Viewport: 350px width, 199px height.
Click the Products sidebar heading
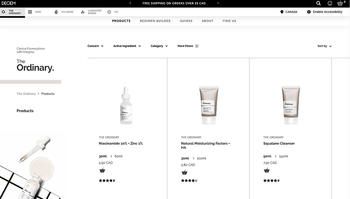click(x=25, y=111)
